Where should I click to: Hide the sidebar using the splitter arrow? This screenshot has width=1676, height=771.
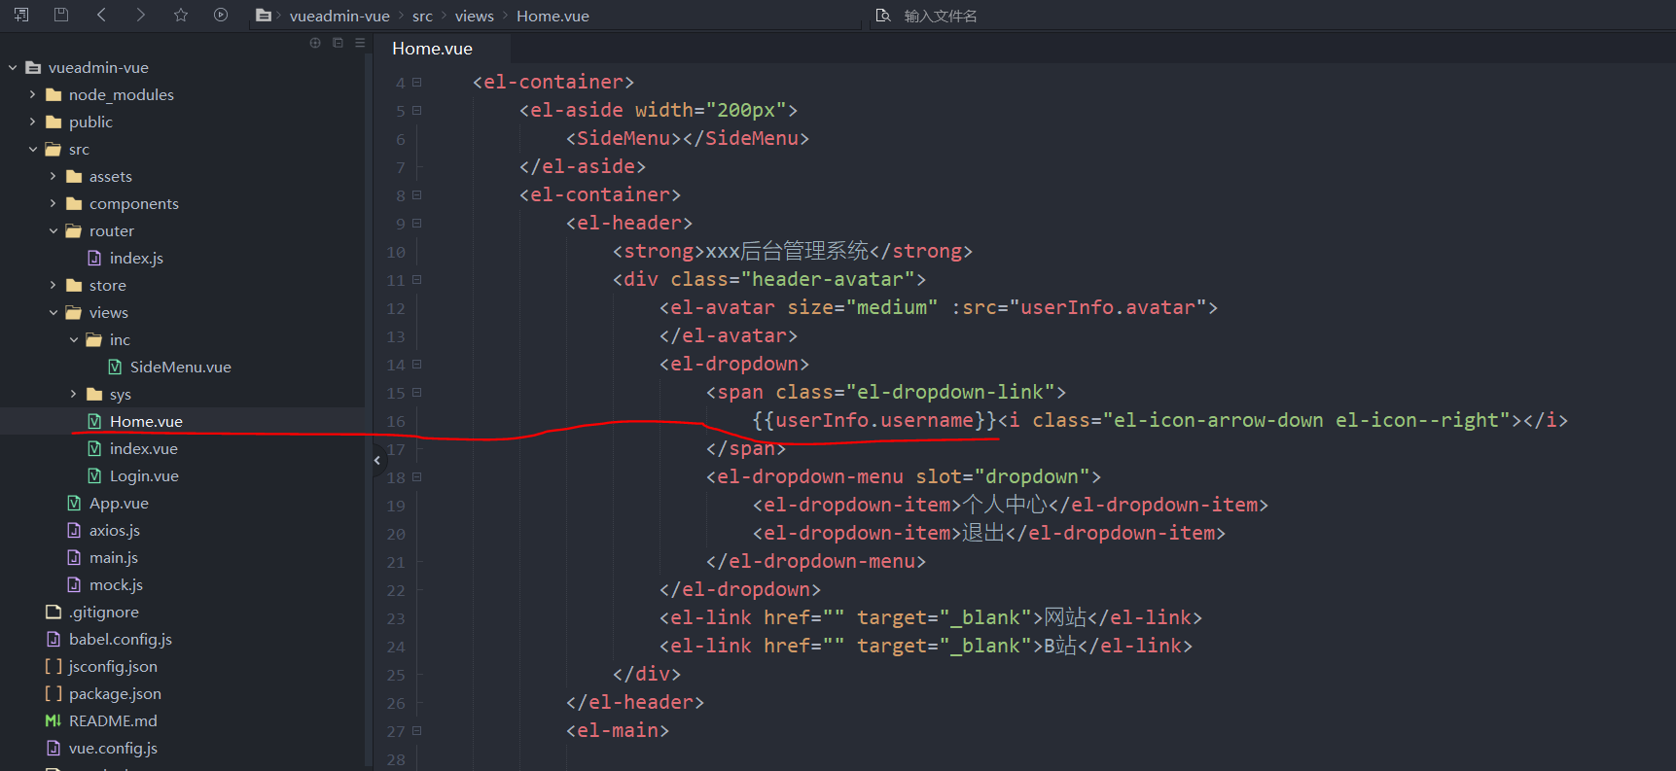[377, 460]
